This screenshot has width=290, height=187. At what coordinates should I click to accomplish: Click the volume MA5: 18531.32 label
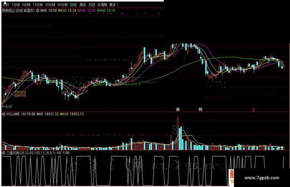pos(48,114)
